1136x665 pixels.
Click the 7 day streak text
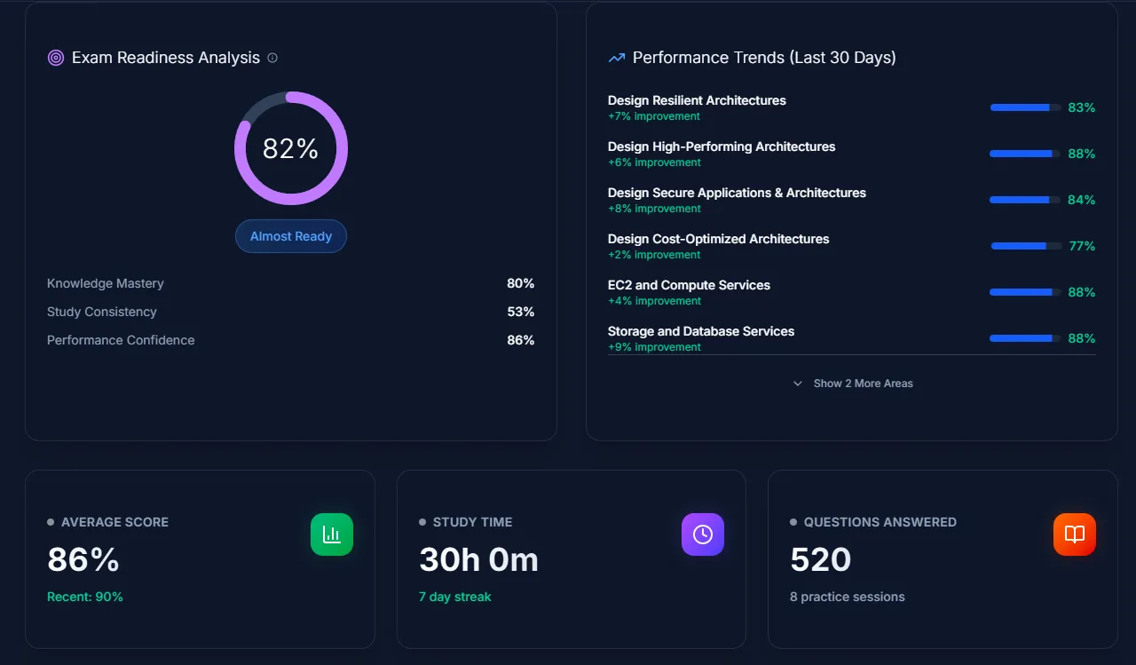[454, 597]
